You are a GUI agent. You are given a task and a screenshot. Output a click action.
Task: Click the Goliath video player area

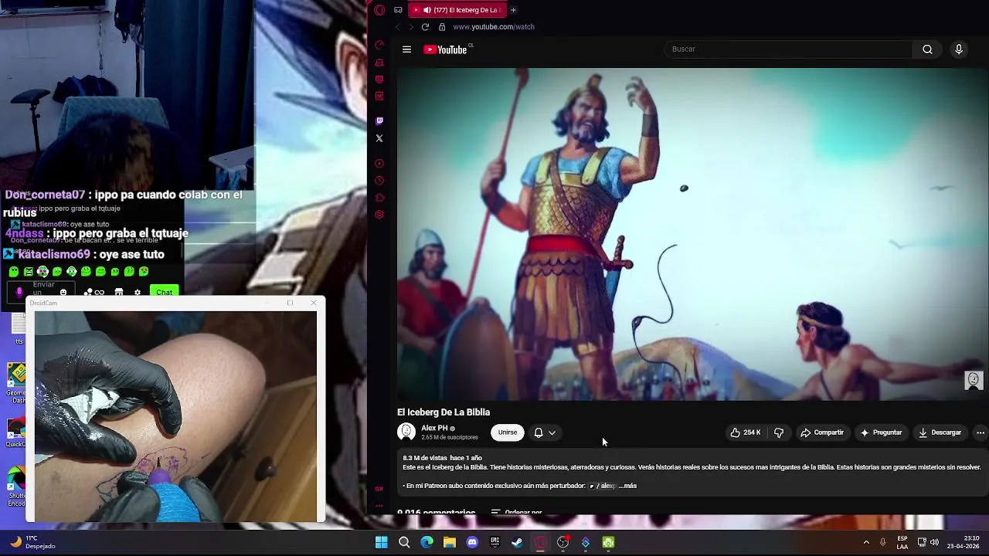point(692,234)
